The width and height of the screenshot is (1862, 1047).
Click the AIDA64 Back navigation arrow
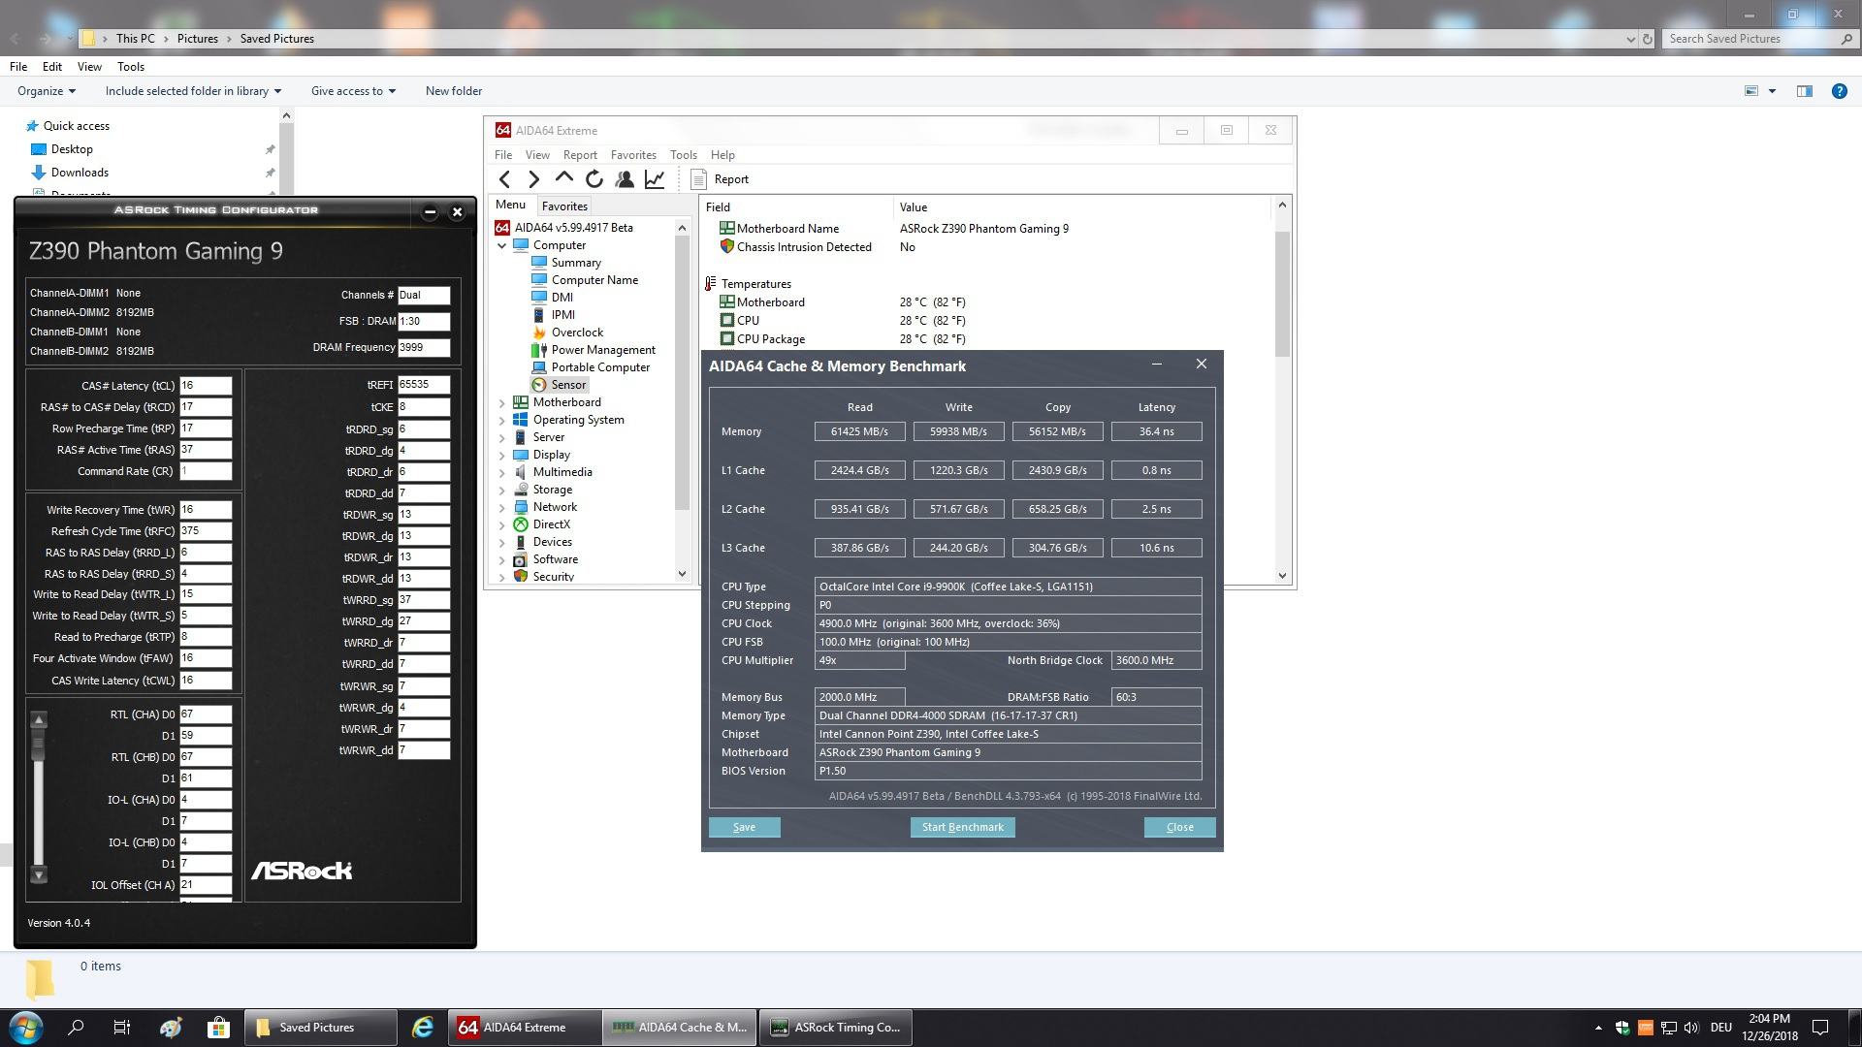[504, 179]
